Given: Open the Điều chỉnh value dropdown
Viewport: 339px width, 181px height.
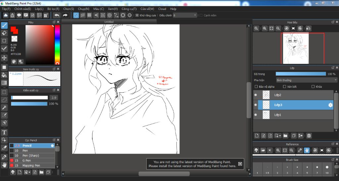Looking at the screenshot, I should pos(185,15).
